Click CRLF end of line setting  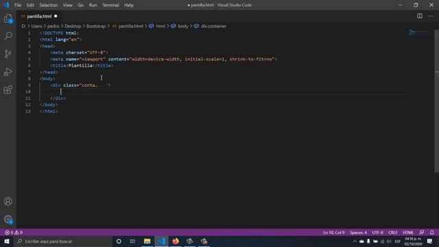(x=393, y=233)
